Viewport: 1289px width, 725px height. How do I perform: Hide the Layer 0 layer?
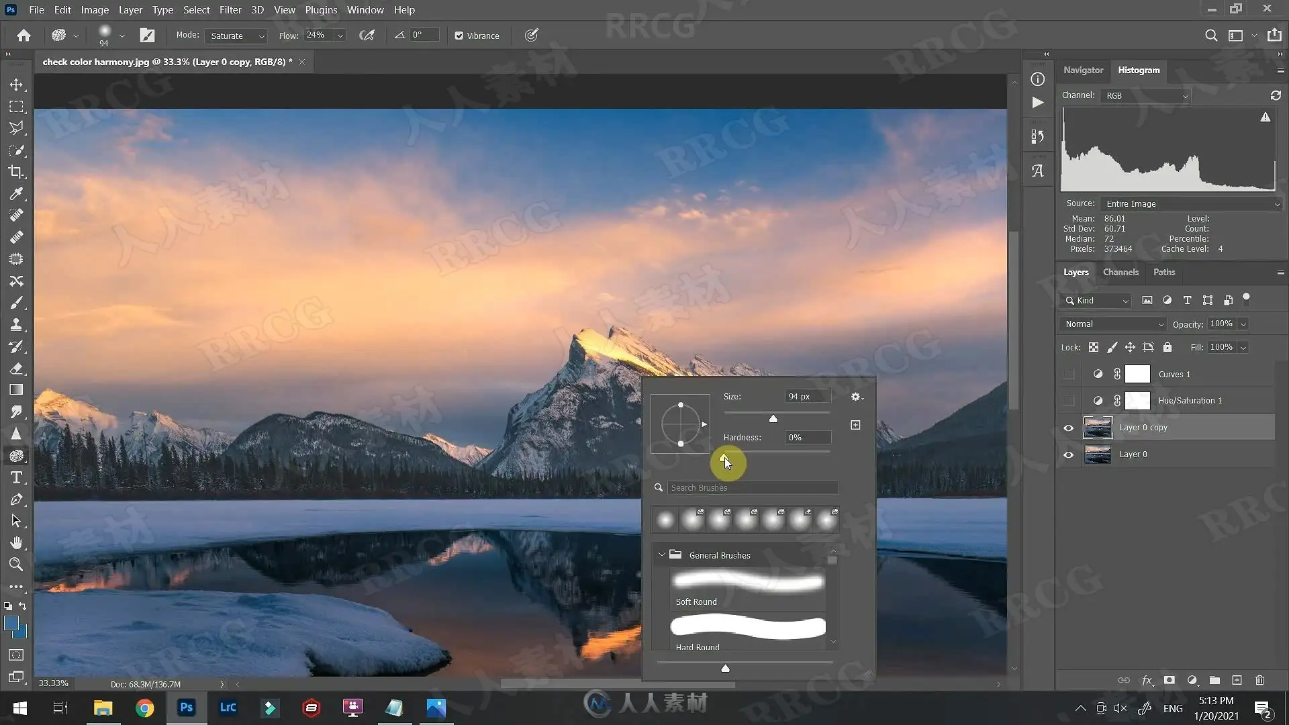(x=1069, y=454)
